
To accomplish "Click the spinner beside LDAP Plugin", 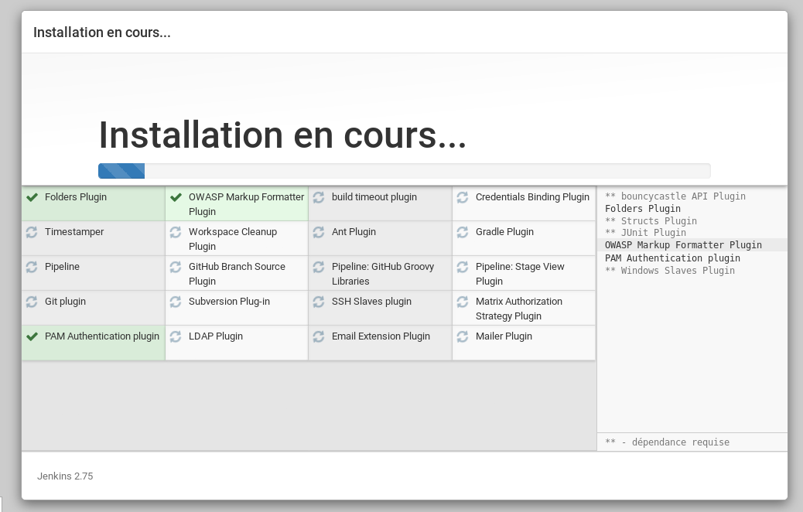I will point(176,336).
